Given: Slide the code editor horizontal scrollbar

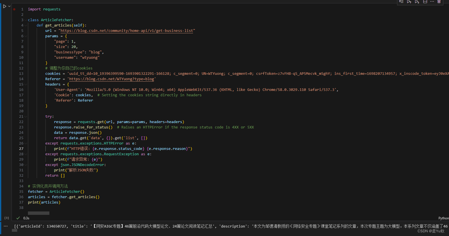Looking at the screenshot, I should (39, 213).
